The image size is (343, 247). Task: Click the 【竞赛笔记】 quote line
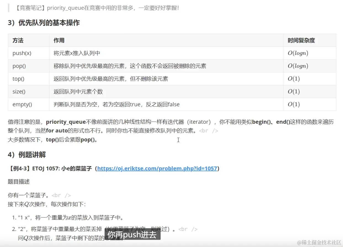(x=97, y=8)
